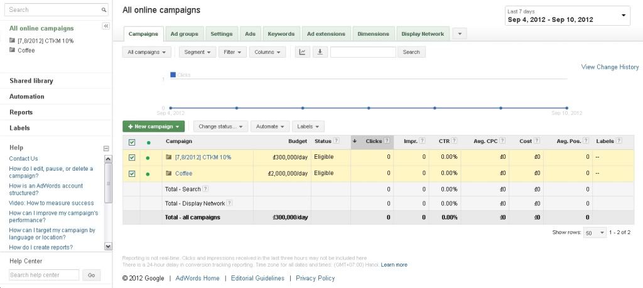Open the Editorial Guidelines link
The width and height of the screenshot is (643, 288).
257,278
